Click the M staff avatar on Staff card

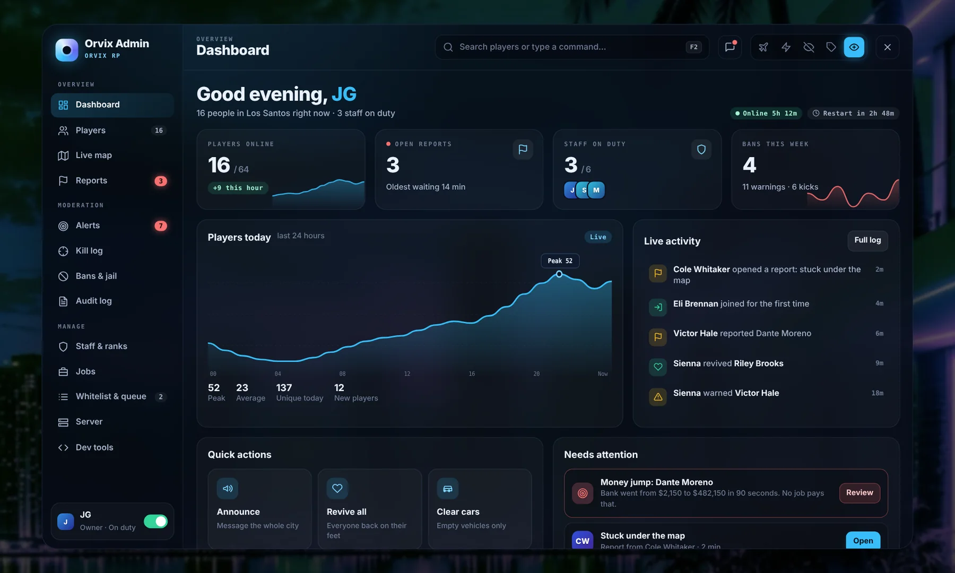click(596, 190)
